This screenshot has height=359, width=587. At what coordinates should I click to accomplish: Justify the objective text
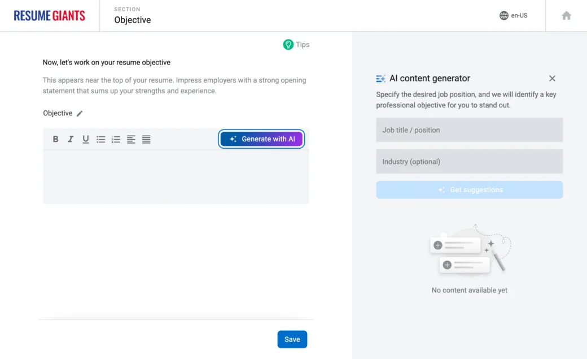(146, 139)
